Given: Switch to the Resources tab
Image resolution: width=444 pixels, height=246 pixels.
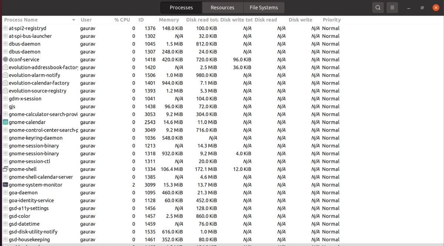Looking at the screenshot, I should 222,7.
